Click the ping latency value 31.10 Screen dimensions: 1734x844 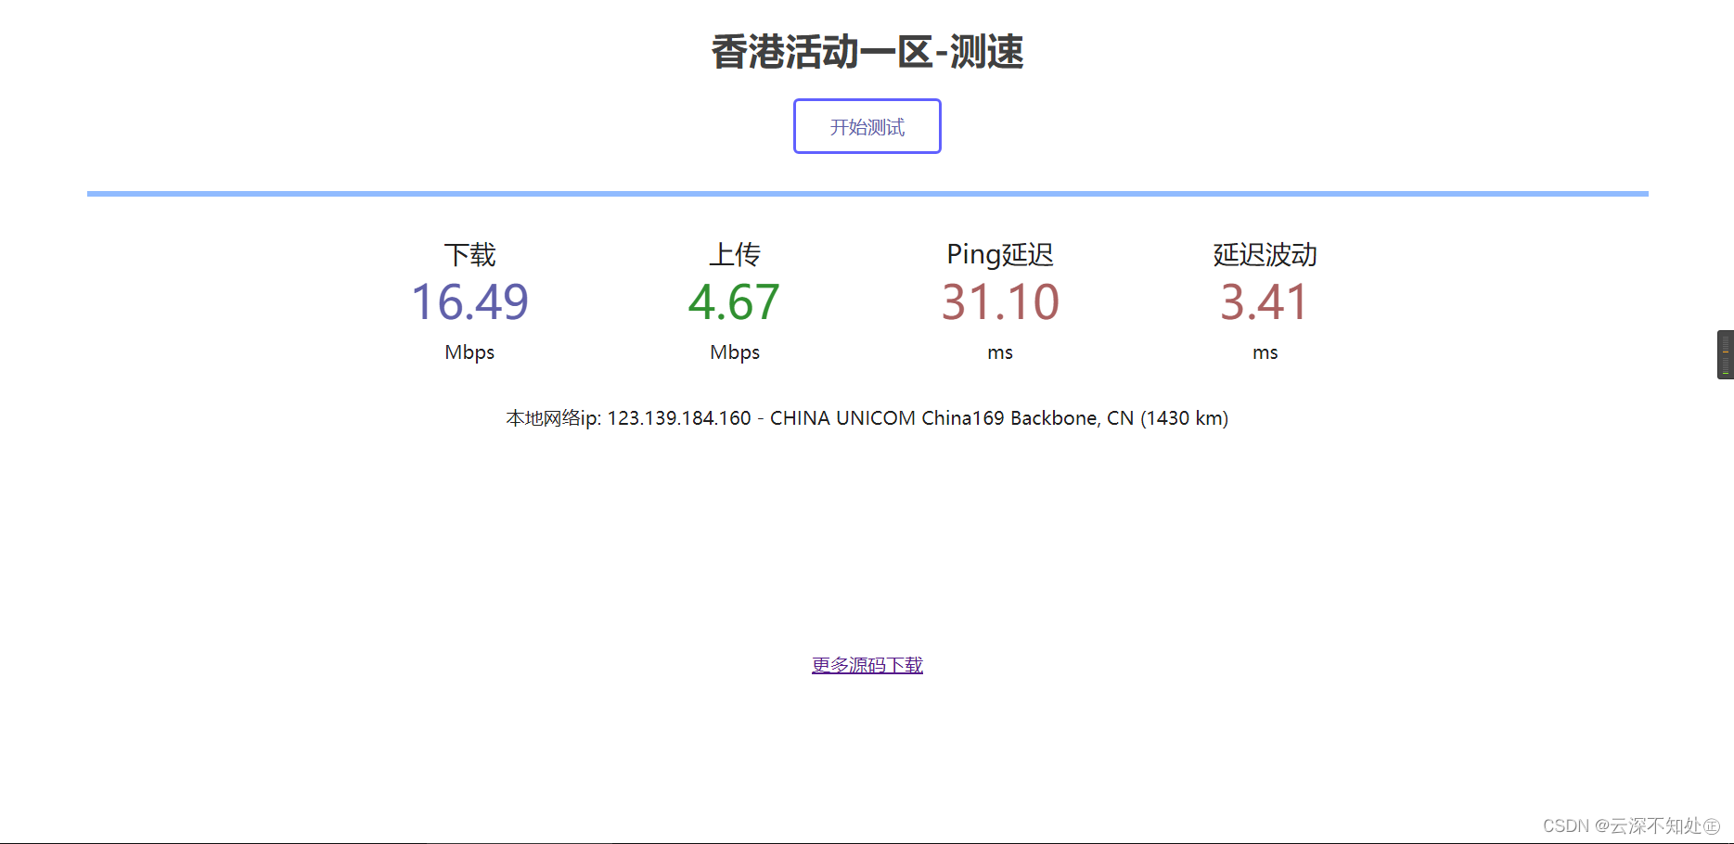point(1000,302)
